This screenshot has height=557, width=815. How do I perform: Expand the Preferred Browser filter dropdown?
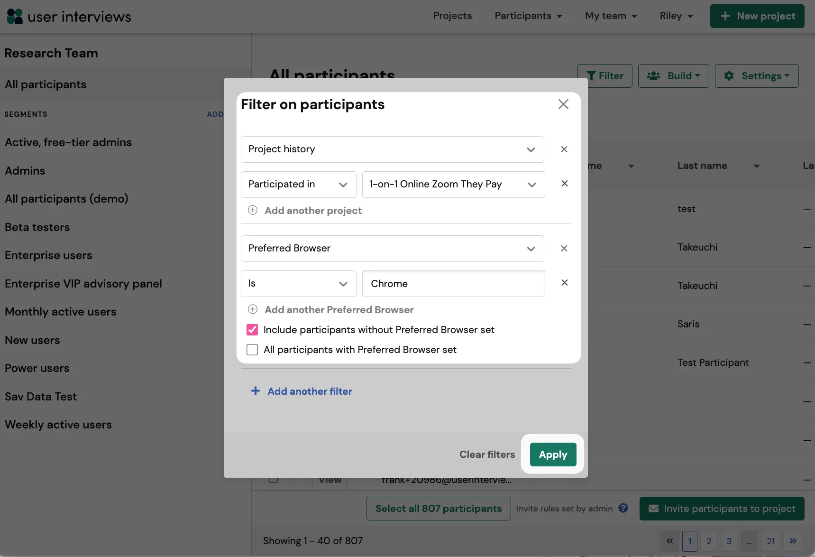click(x=393, y=249)
